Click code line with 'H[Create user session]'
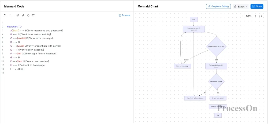 pyautogui.click(x=29, y=61)
